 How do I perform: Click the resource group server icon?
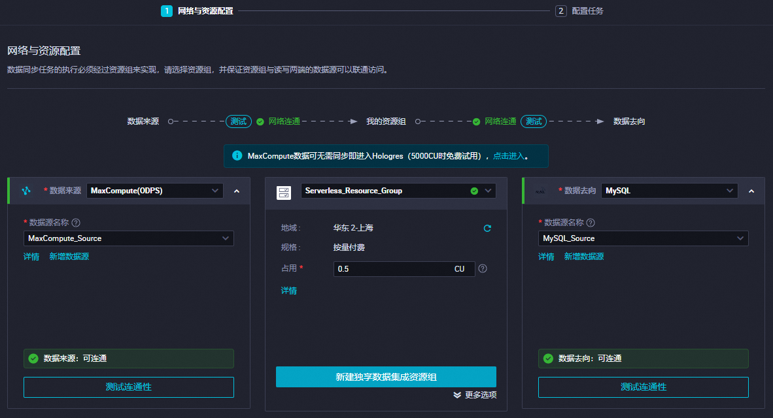284,193
